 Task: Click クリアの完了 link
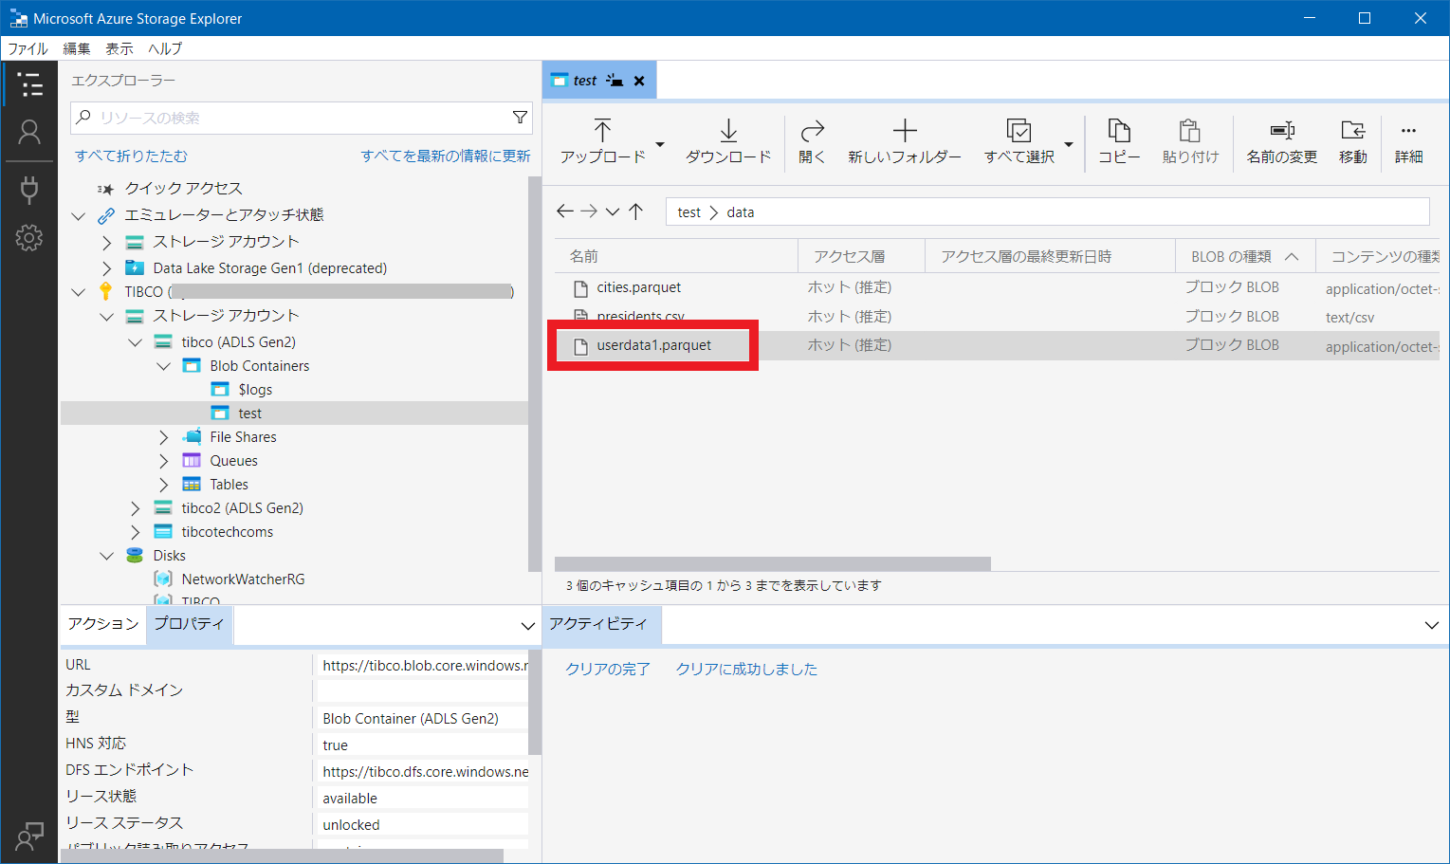click(x=608, y=669)
